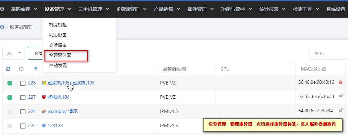Open the 系统设置 menu
Viewport: 348px width, 135px height.
click(336, 9)
